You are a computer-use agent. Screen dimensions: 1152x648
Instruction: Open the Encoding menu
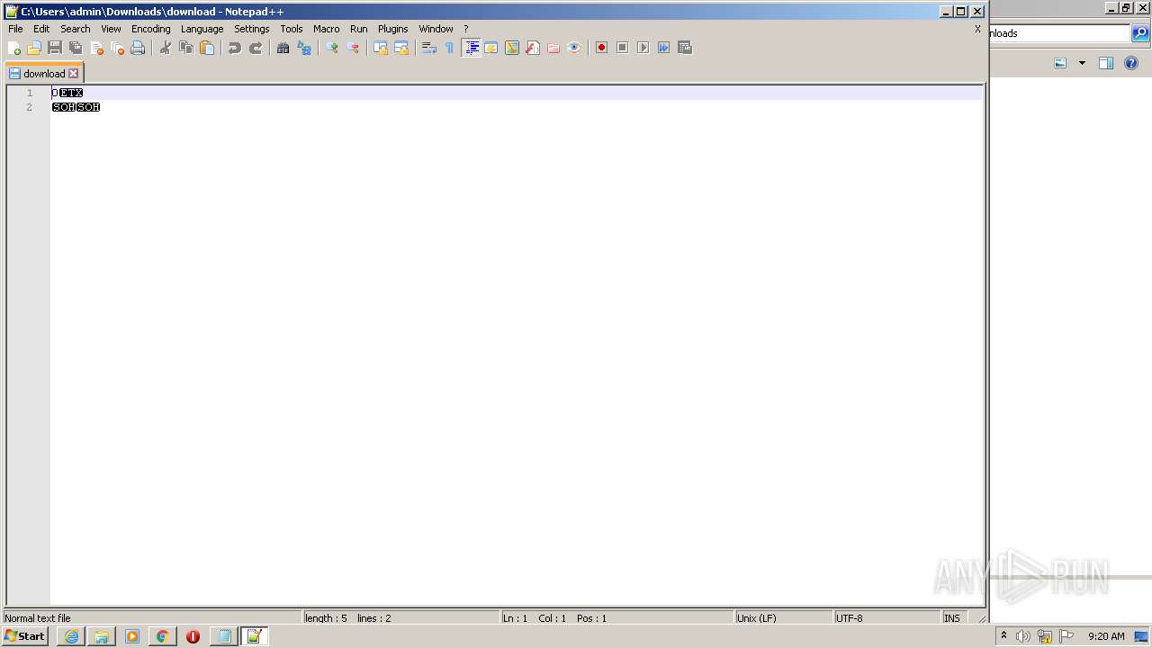tap(151, 29)
